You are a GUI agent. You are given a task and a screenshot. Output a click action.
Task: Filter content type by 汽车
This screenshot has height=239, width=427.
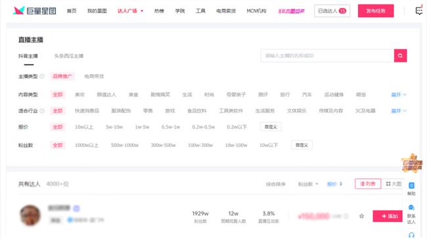[x=307, y=95]
